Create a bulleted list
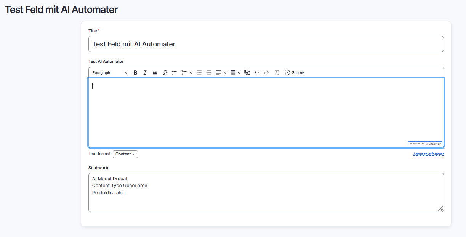Viewport: 466px width, 237px height. [x=174, y=72]
